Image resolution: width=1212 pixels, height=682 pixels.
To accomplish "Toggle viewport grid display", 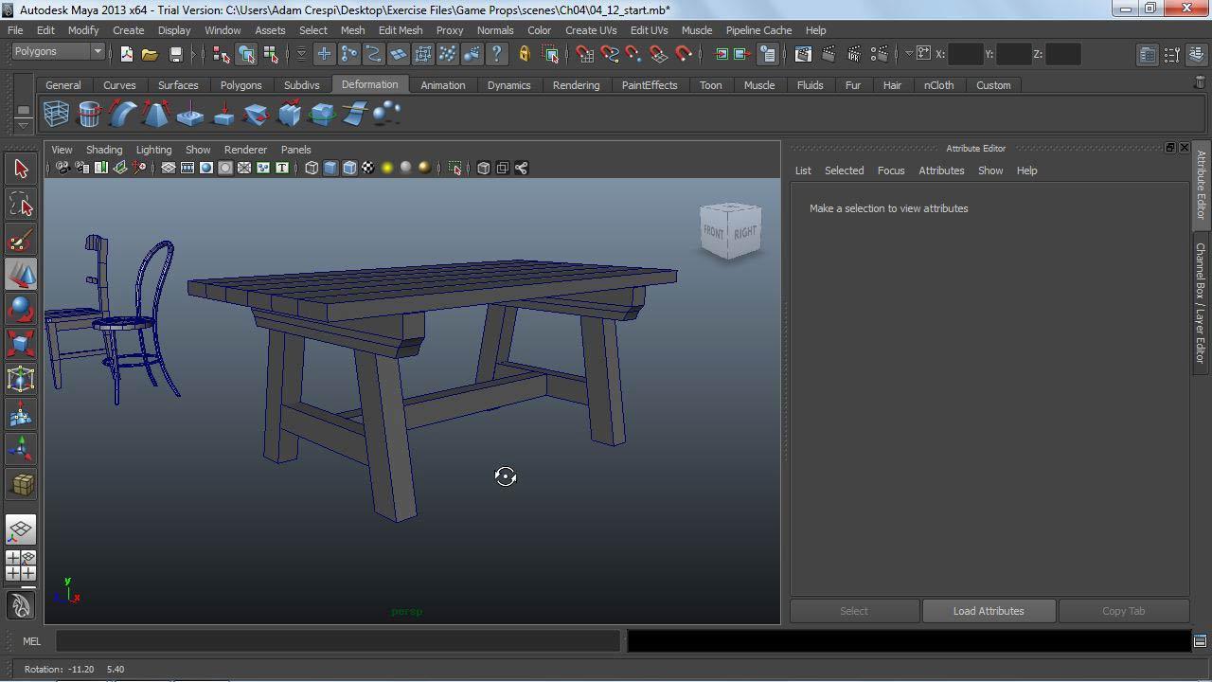I will coord(169,169).
